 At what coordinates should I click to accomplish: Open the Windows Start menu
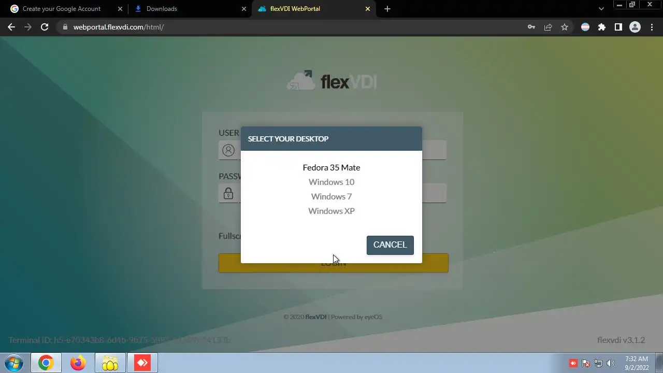coord(14,363)
